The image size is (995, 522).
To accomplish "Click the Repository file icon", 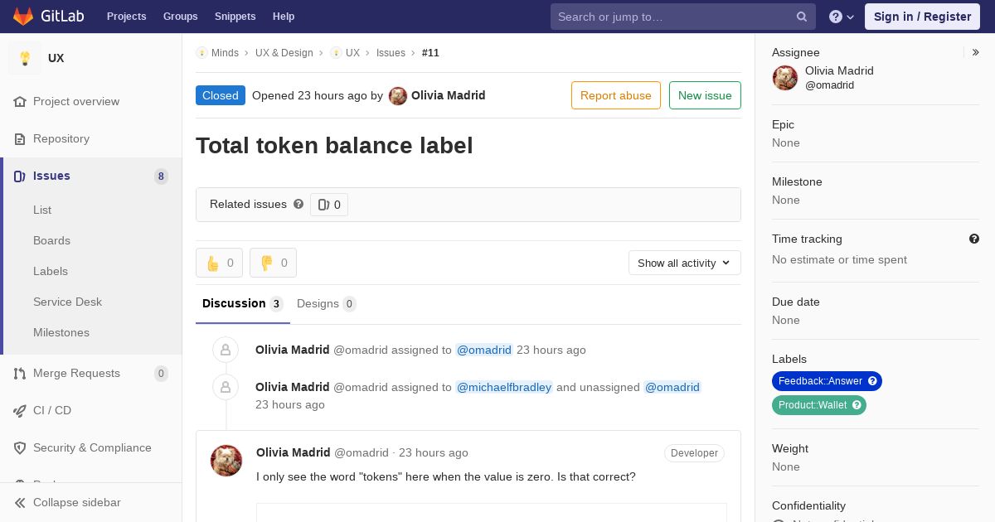I will pos(20,139).
